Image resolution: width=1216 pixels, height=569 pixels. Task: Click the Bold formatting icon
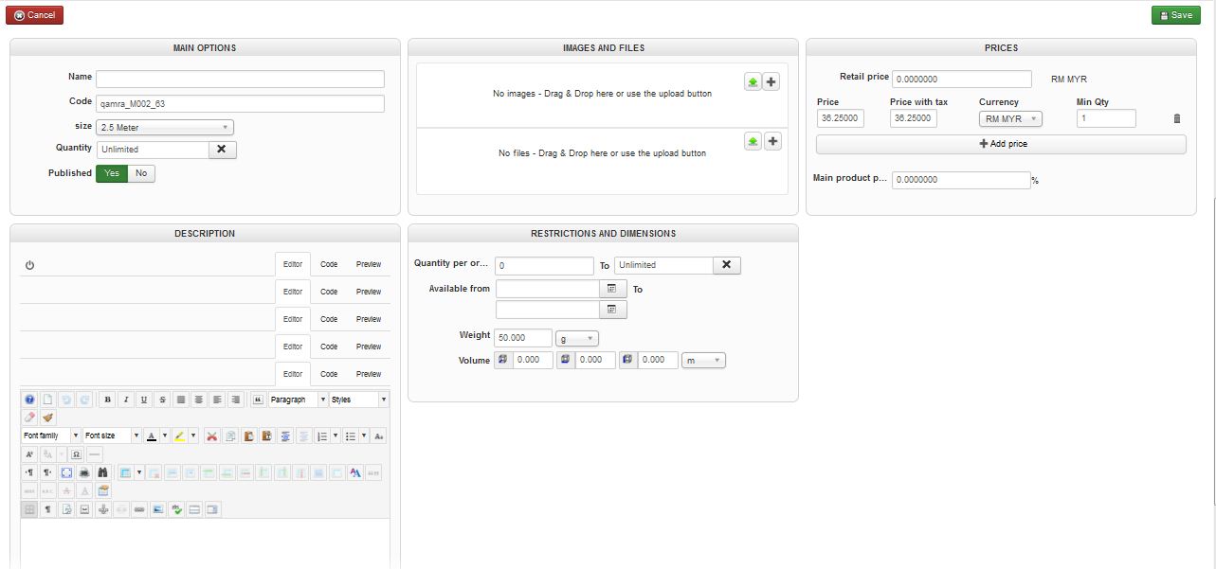(107, 400)
